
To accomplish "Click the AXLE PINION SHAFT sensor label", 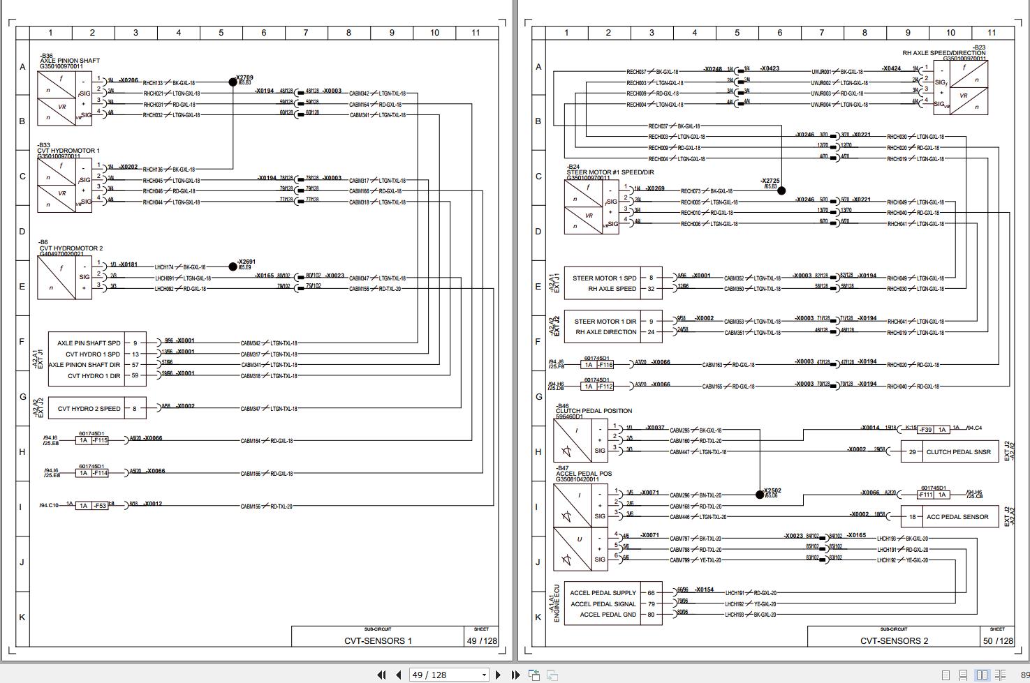I will click(70, 61).
